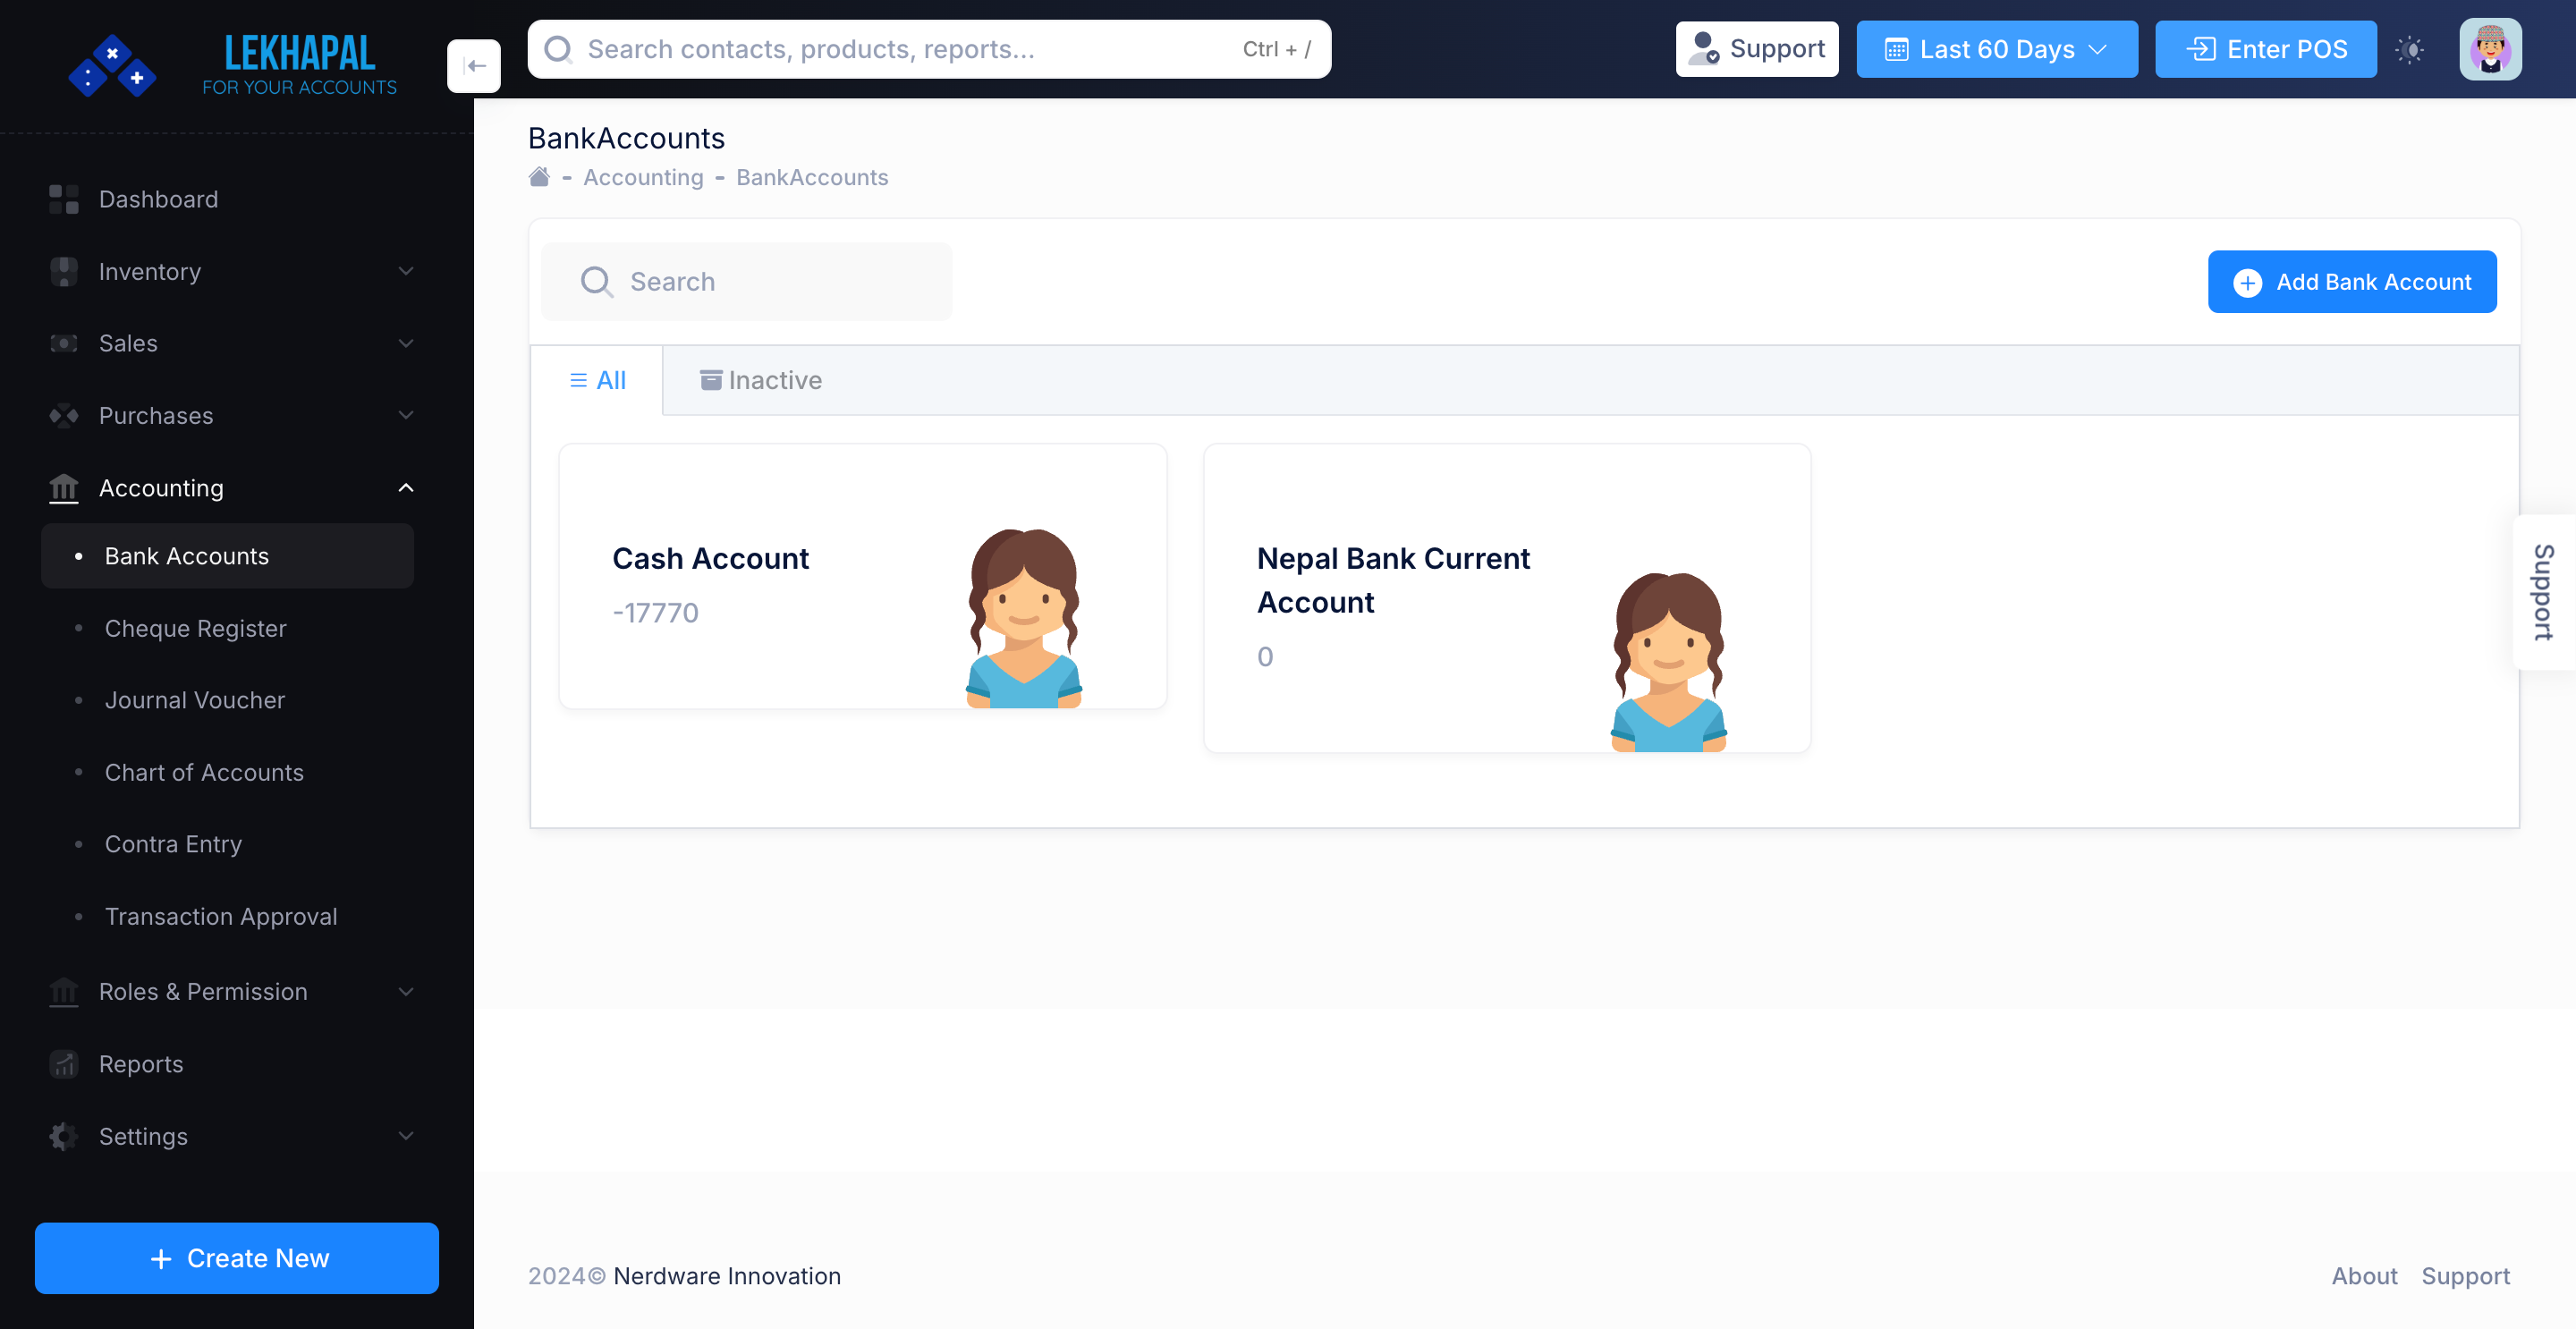This screenshot has width=2576, height=1329.
Task: Open the Dashboard from the sidebar
Action: click(x=159, y=199)
